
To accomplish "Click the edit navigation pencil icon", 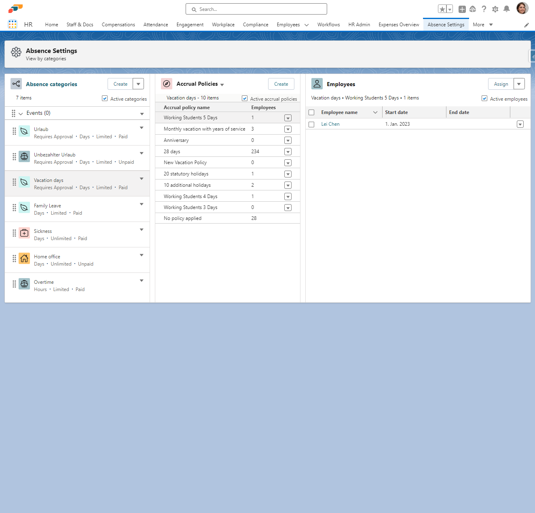I will click(526, 25).
